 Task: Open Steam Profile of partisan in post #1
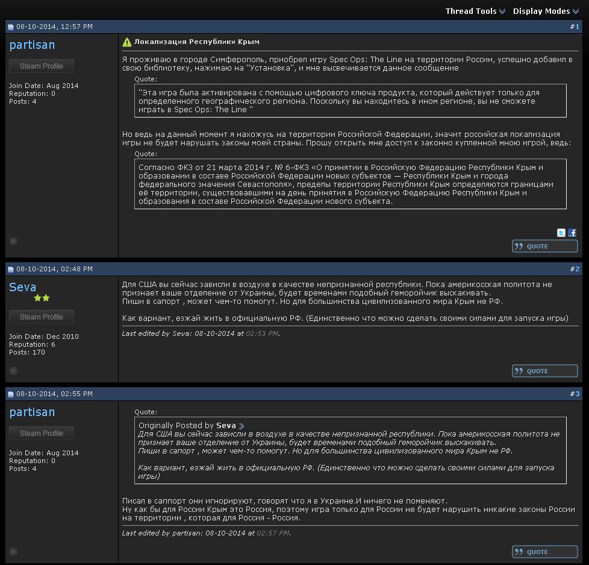pos(42,66)
